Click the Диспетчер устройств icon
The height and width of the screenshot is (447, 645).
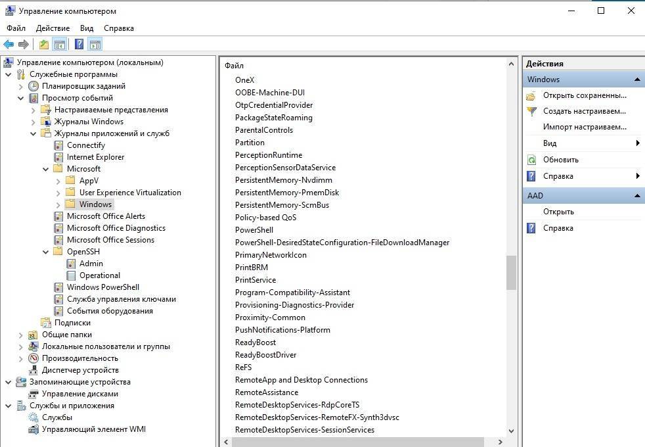pyautogui.click(x=33, y=370)
